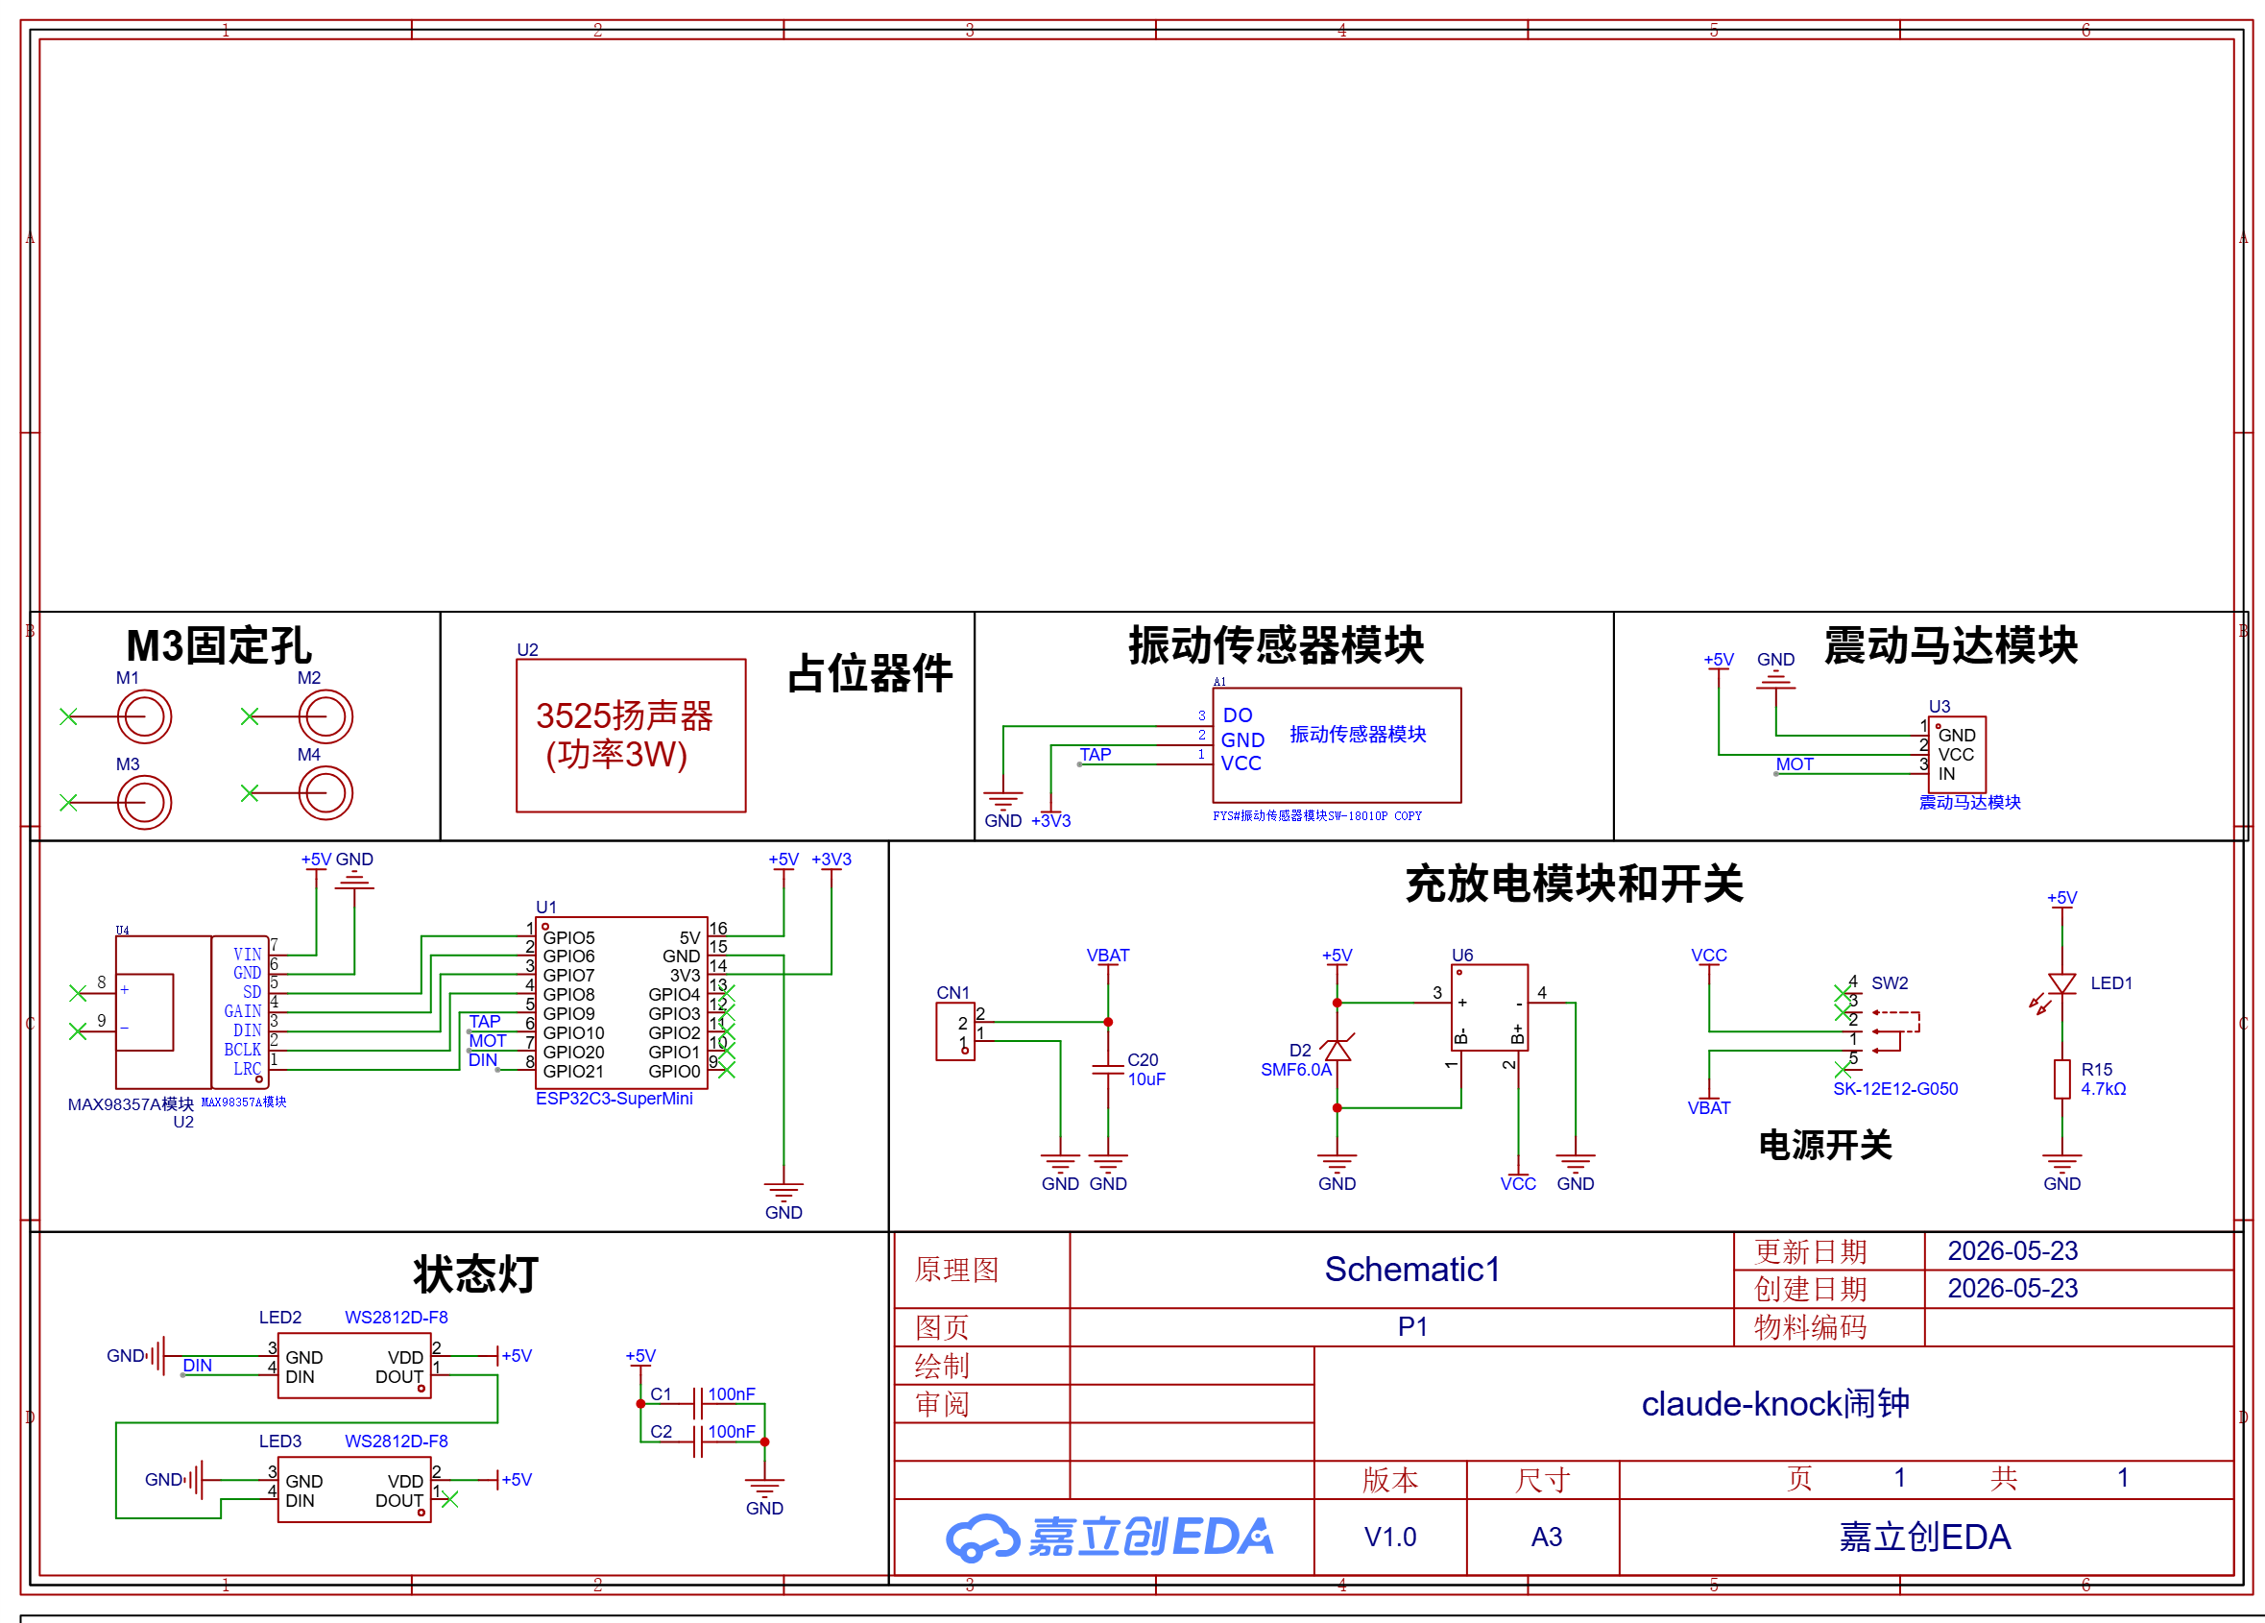The height and width of the screenshot is (1623, 2265).
Task: Click the claude-knock project name text
Action: 1774,1403
